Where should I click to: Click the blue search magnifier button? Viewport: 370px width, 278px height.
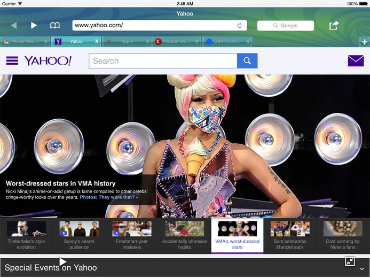click(x=247, y=61)
